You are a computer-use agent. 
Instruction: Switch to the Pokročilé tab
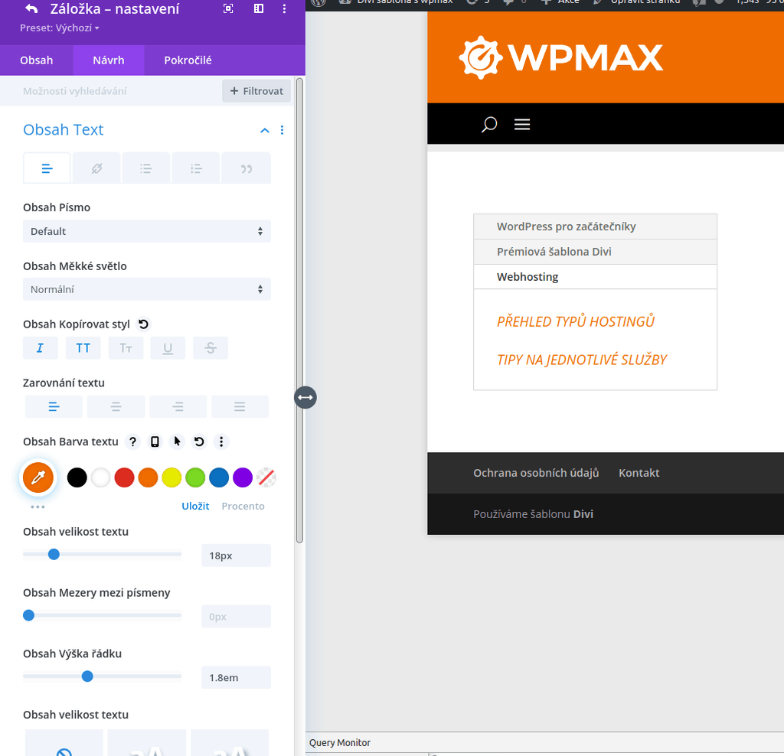click(x=188, y=60)
